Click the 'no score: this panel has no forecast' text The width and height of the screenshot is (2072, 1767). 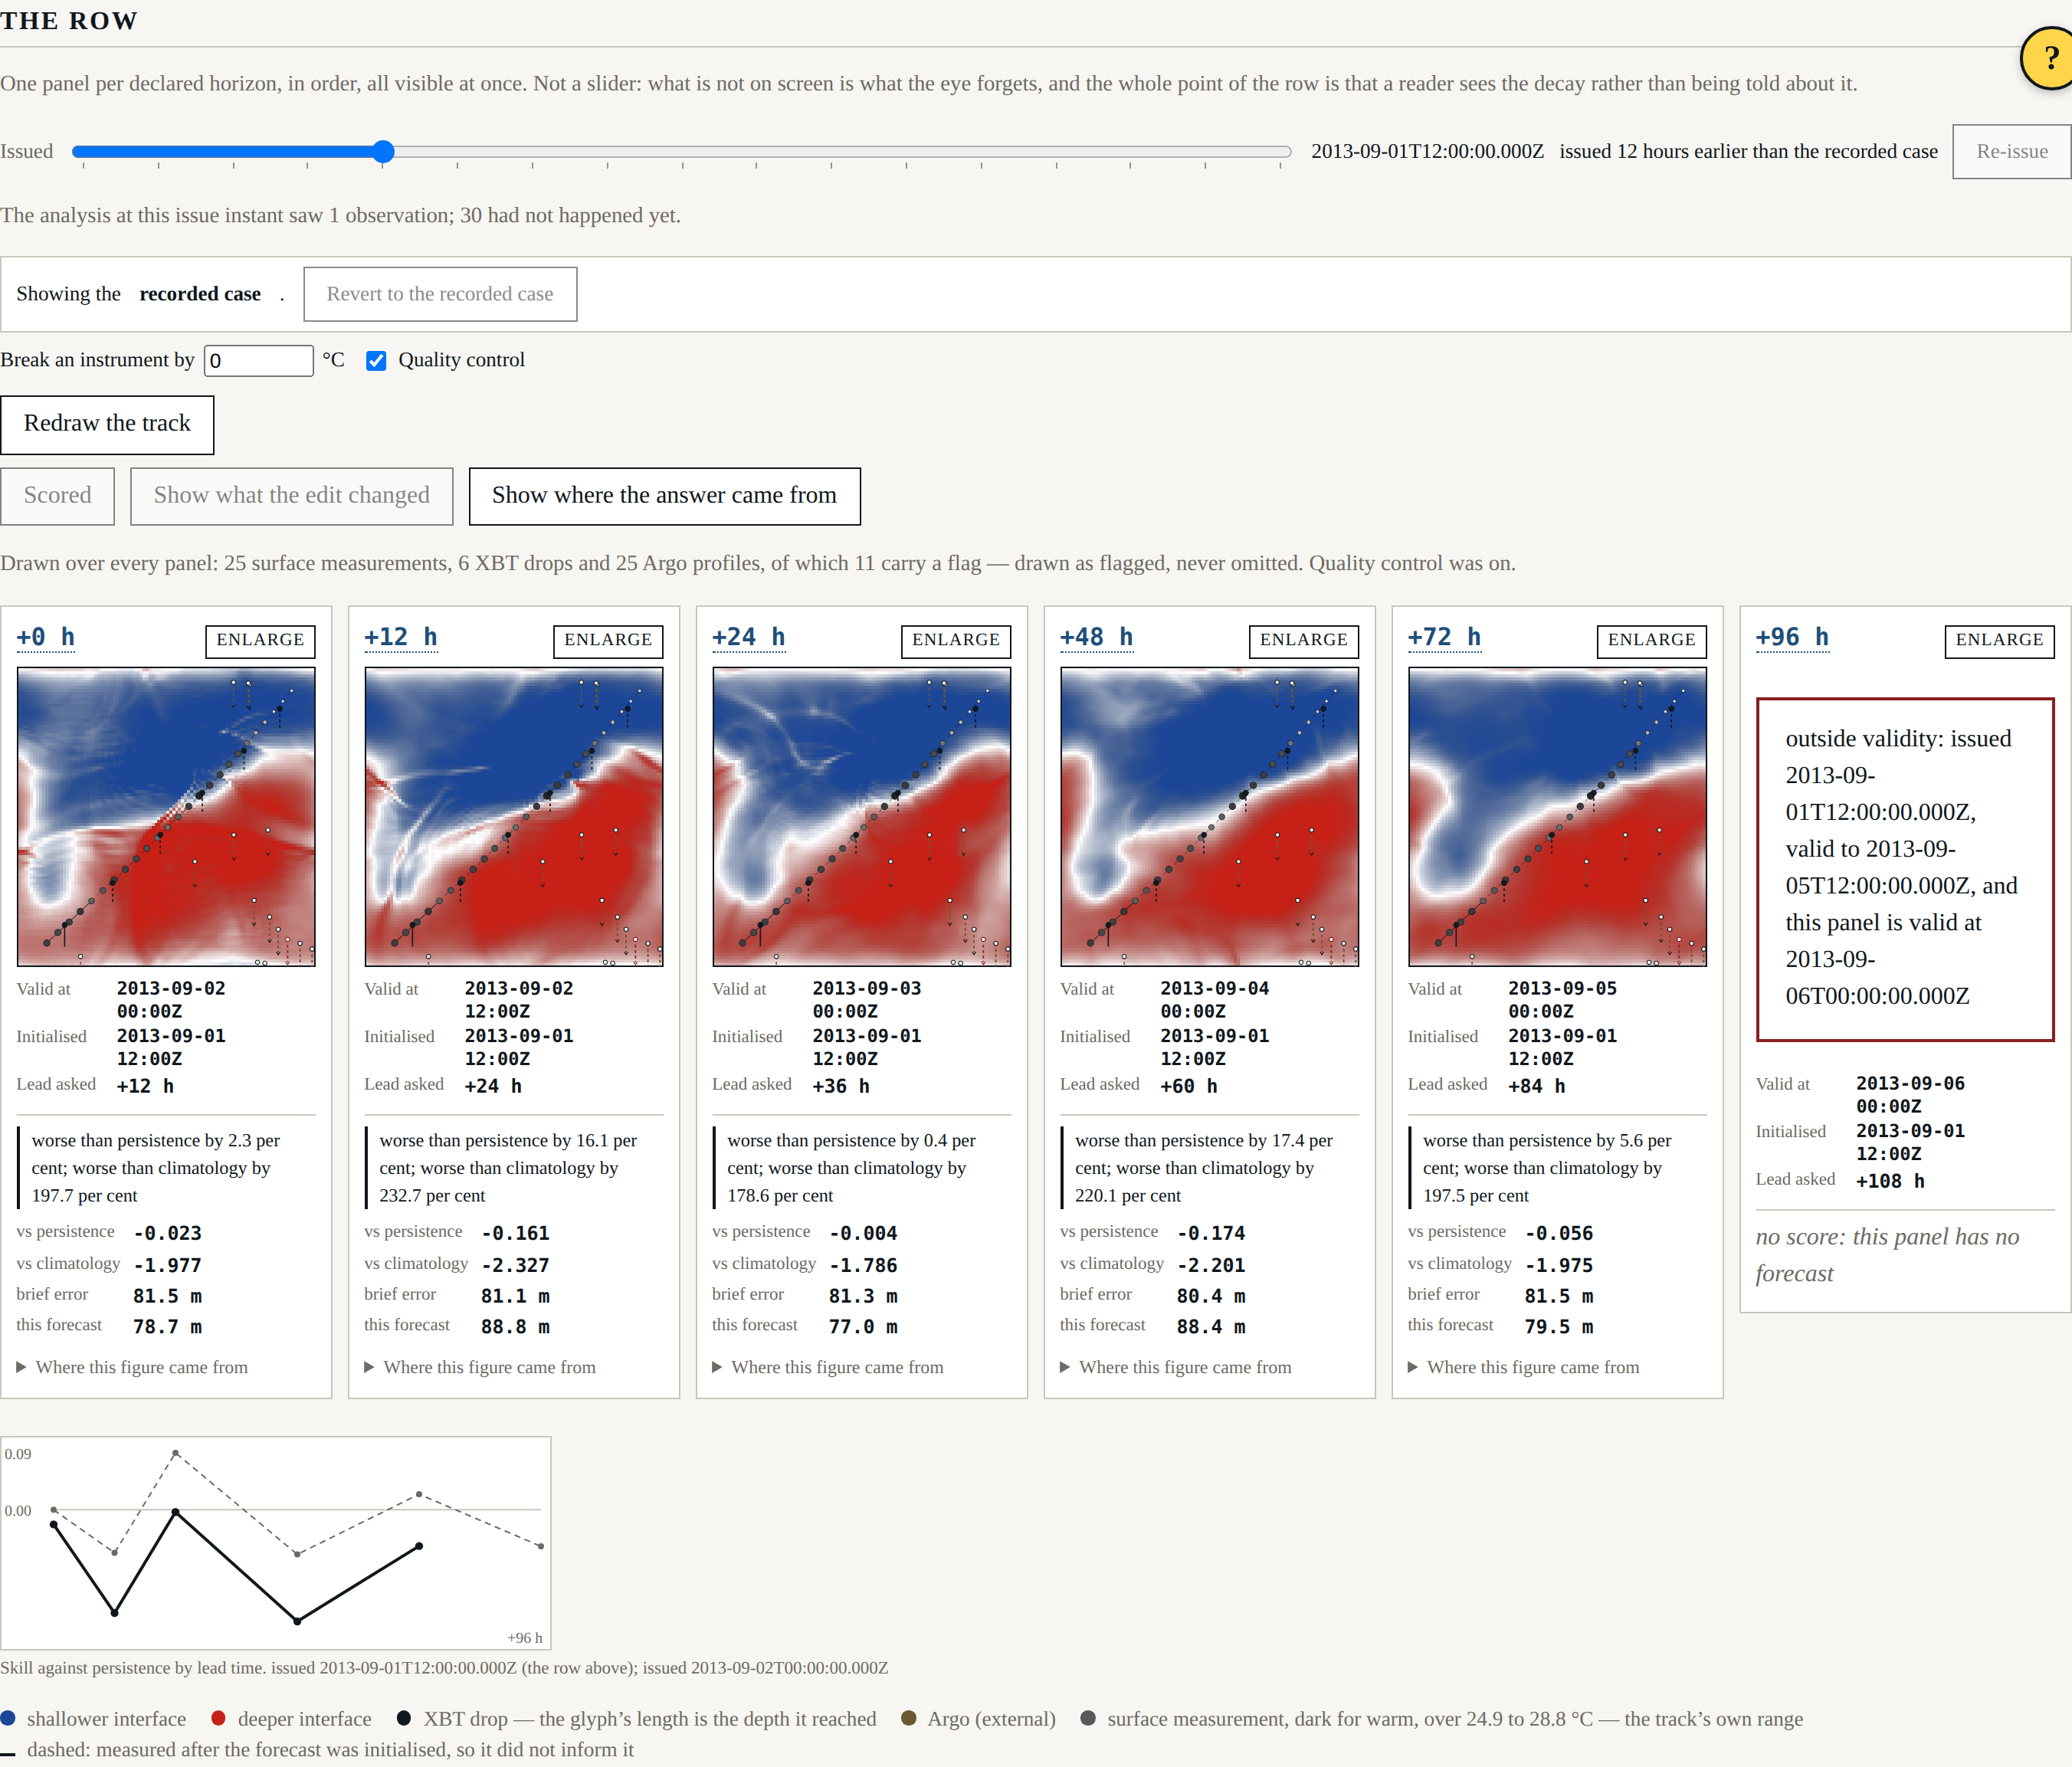point(1888,1256)
